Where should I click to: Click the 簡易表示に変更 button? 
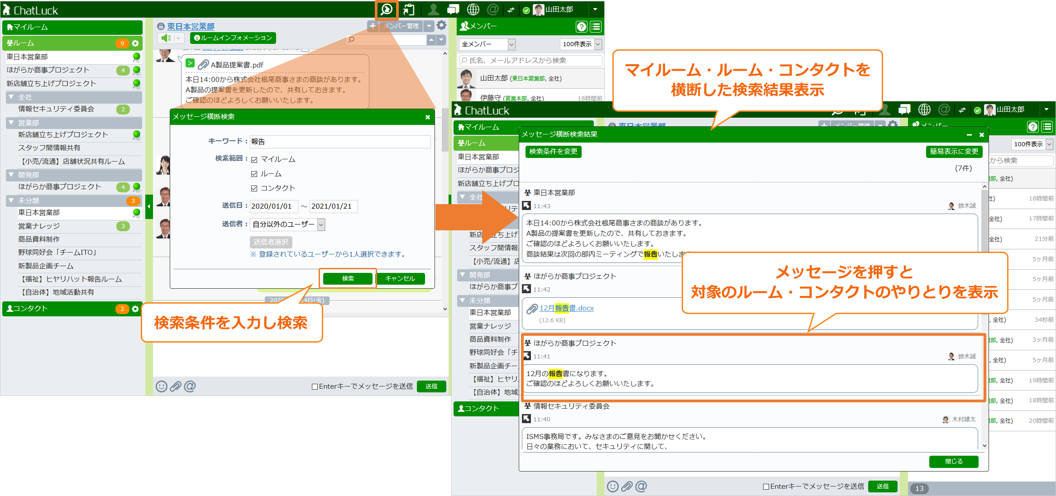(x=954, y=152)
